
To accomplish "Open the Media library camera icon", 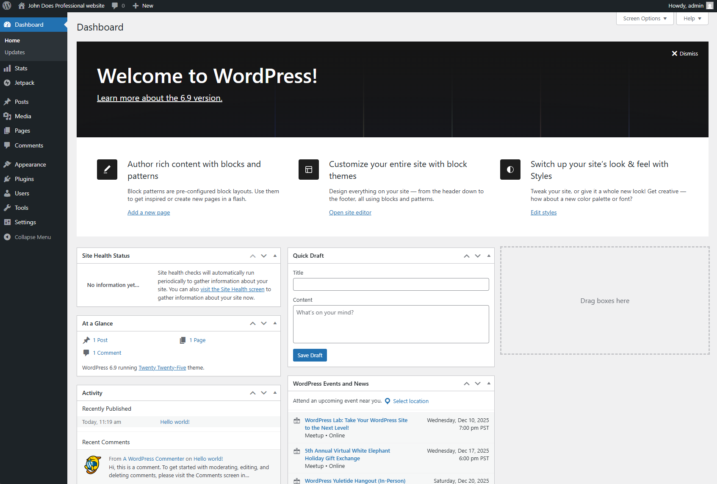I will 8,116.
